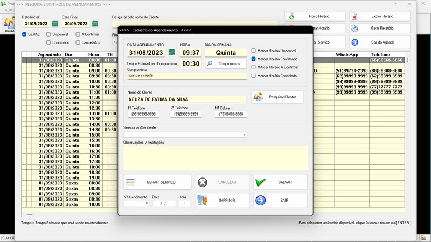The height and width of the screenshot is (242, 431).
Task: Expand the Selecionar Atendente dropdown
Action: (244, 134)
